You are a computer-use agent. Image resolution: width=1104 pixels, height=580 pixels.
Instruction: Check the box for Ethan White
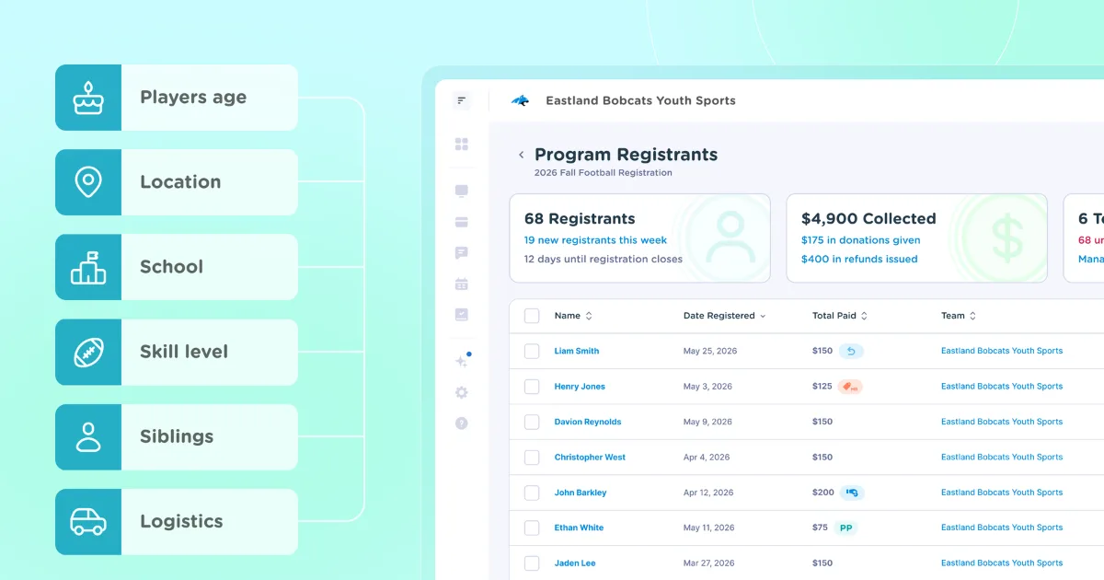pos(532,528)
